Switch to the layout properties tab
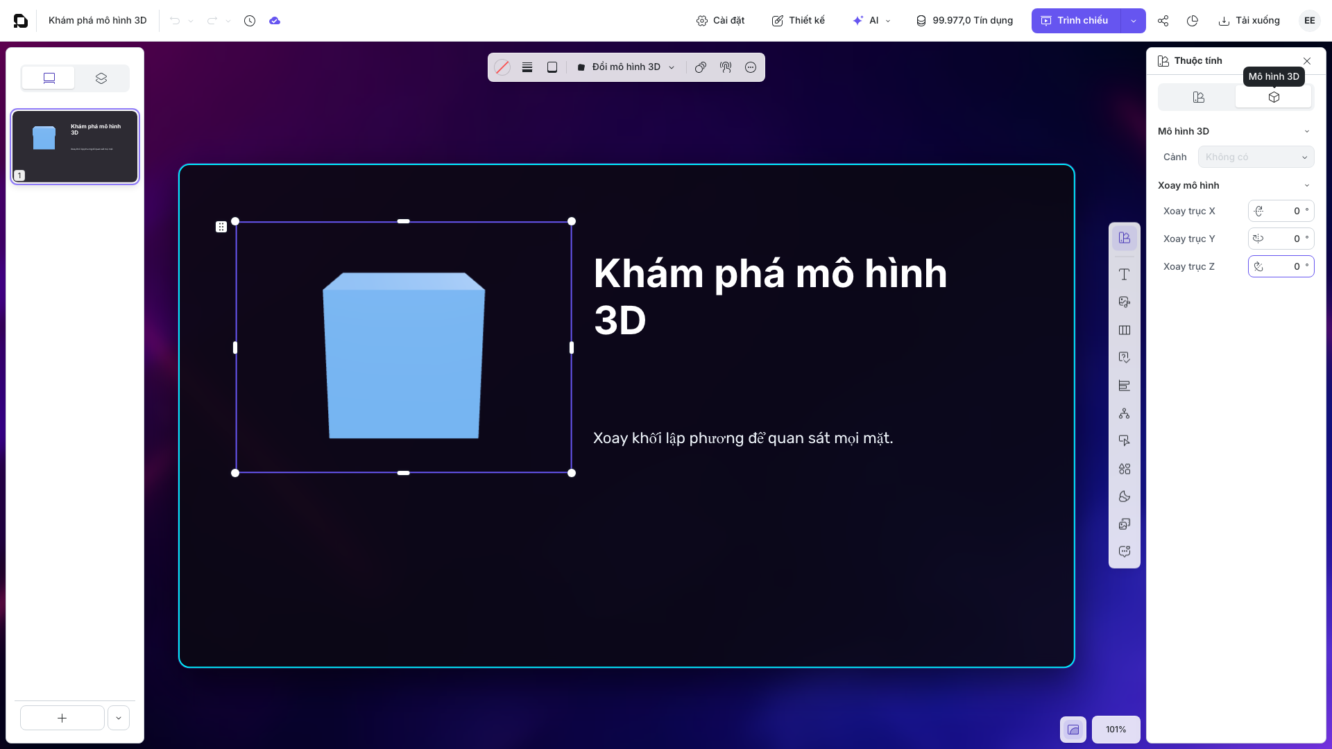The height and width of the screenshot is (749, 1332). (1198, 97)
